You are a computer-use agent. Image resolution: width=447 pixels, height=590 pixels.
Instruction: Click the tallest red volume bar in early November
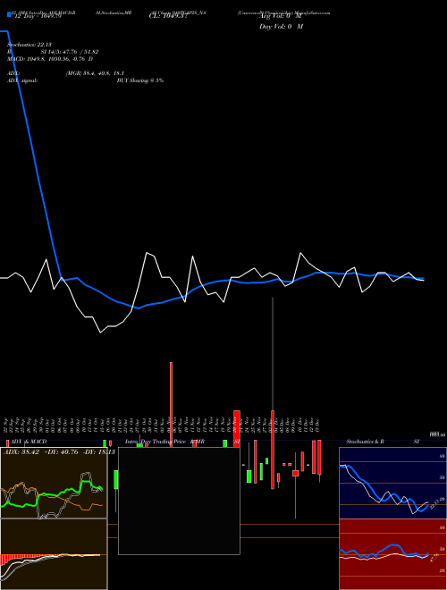click(171, 404)
